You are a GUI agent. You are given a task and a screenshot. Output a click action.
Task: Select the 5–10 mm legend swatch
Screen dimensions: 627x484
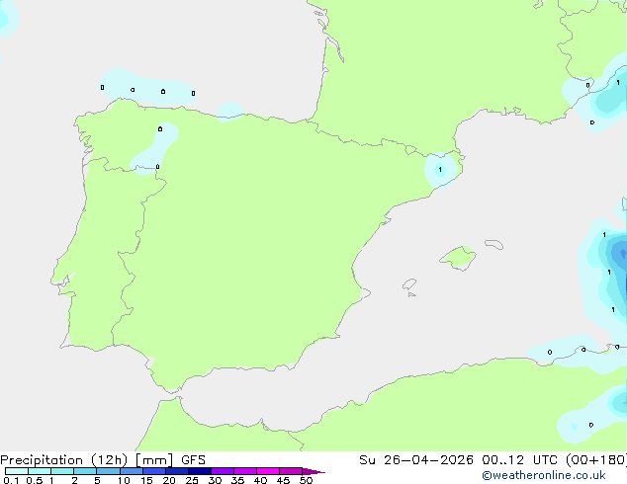coord(108,471)
